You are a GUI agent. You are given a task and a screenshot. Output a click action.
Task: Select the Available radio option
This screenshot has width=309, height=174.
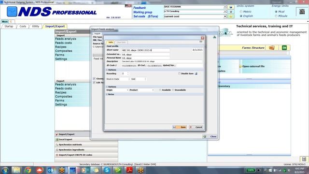click(x=160, y=90)
